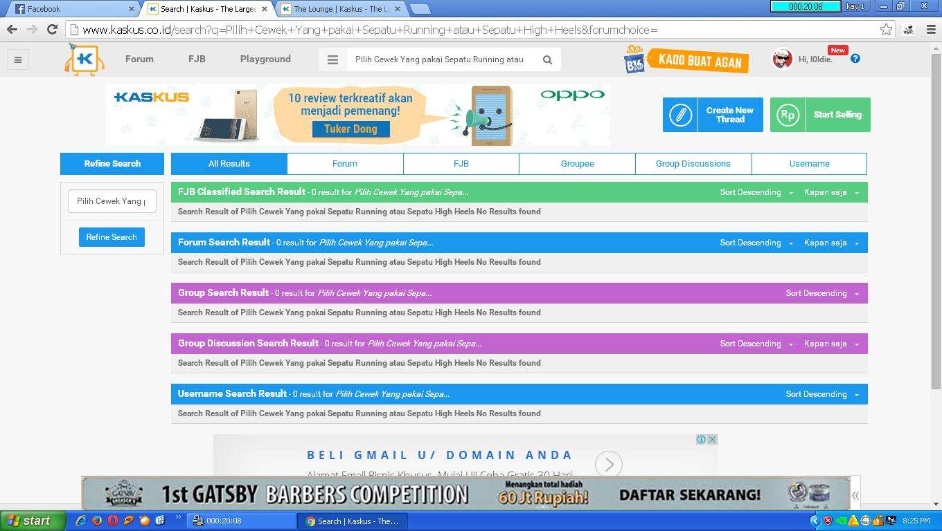Switch to the FJB results tab
Viewport: 942px width, 531px height.
pyautogui.click(x=461, y=164)
